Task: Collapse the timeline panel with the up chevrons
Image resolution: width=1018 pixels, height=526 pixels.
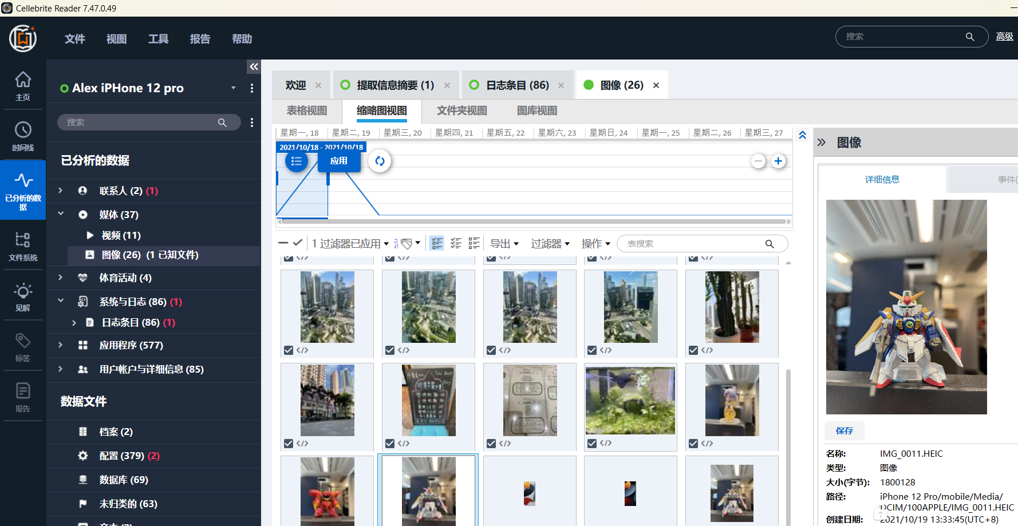Action: pos(802,135)
